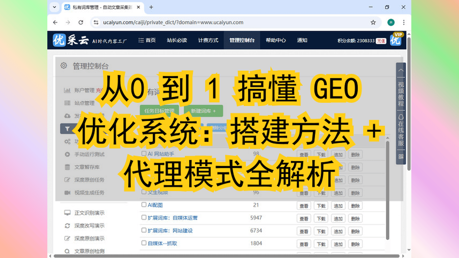Tick the 自媒体--抓取 checkbox
This screenshot has width=459, height=258.
point(144,243)
